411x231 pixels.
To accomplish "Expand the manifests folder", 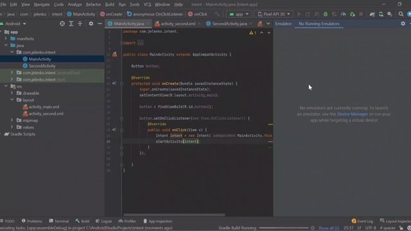I will pos(6,38).
